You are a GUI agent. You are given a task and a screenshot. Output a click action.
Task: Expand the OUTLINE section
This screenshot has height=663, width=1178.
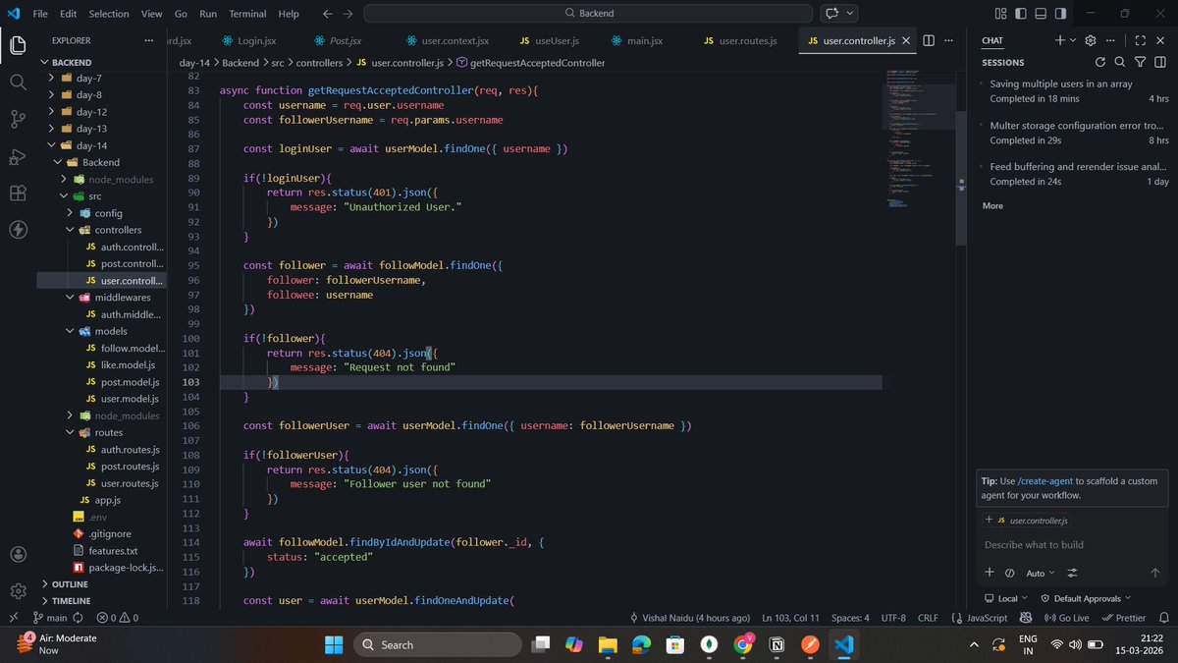coord(70,583)
